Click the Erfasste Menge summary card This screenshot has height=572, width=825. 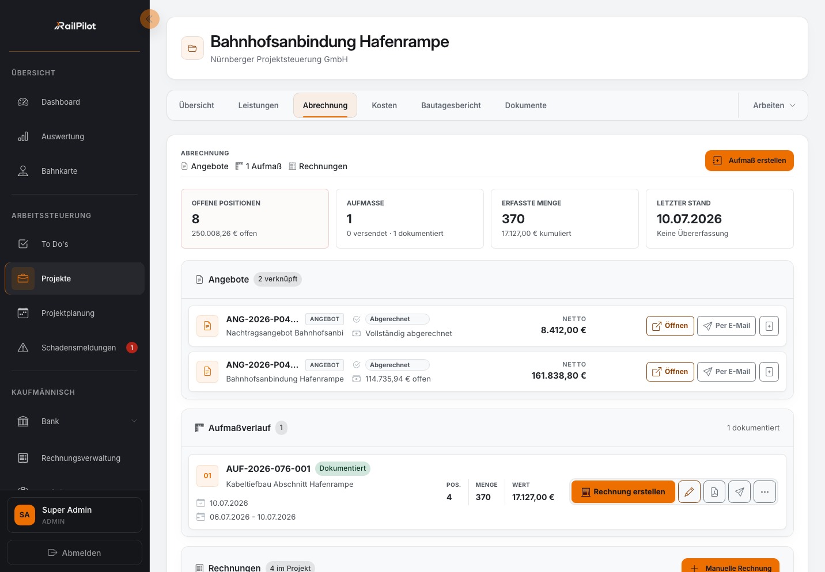pos(565,219)
